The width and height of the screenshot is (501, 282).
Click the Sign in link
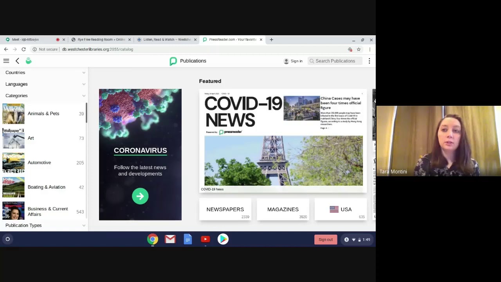[297, 61]
